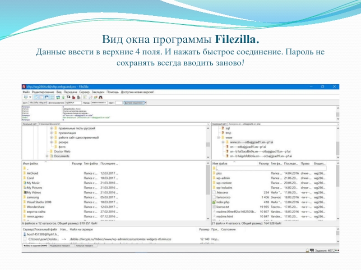Expand the local Documents tree node

click(x=47, y=156)
